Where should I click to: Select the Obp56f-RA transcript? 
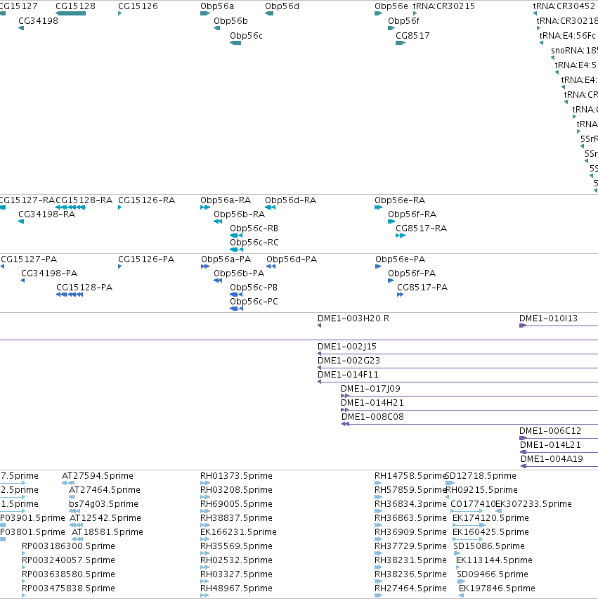click(391, 221)
